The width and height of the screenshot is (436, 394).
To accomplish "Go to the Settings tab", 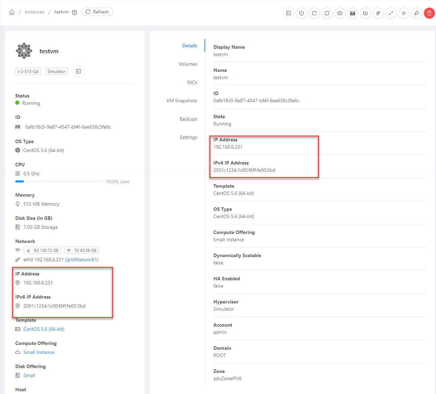I will pos(188,137).
